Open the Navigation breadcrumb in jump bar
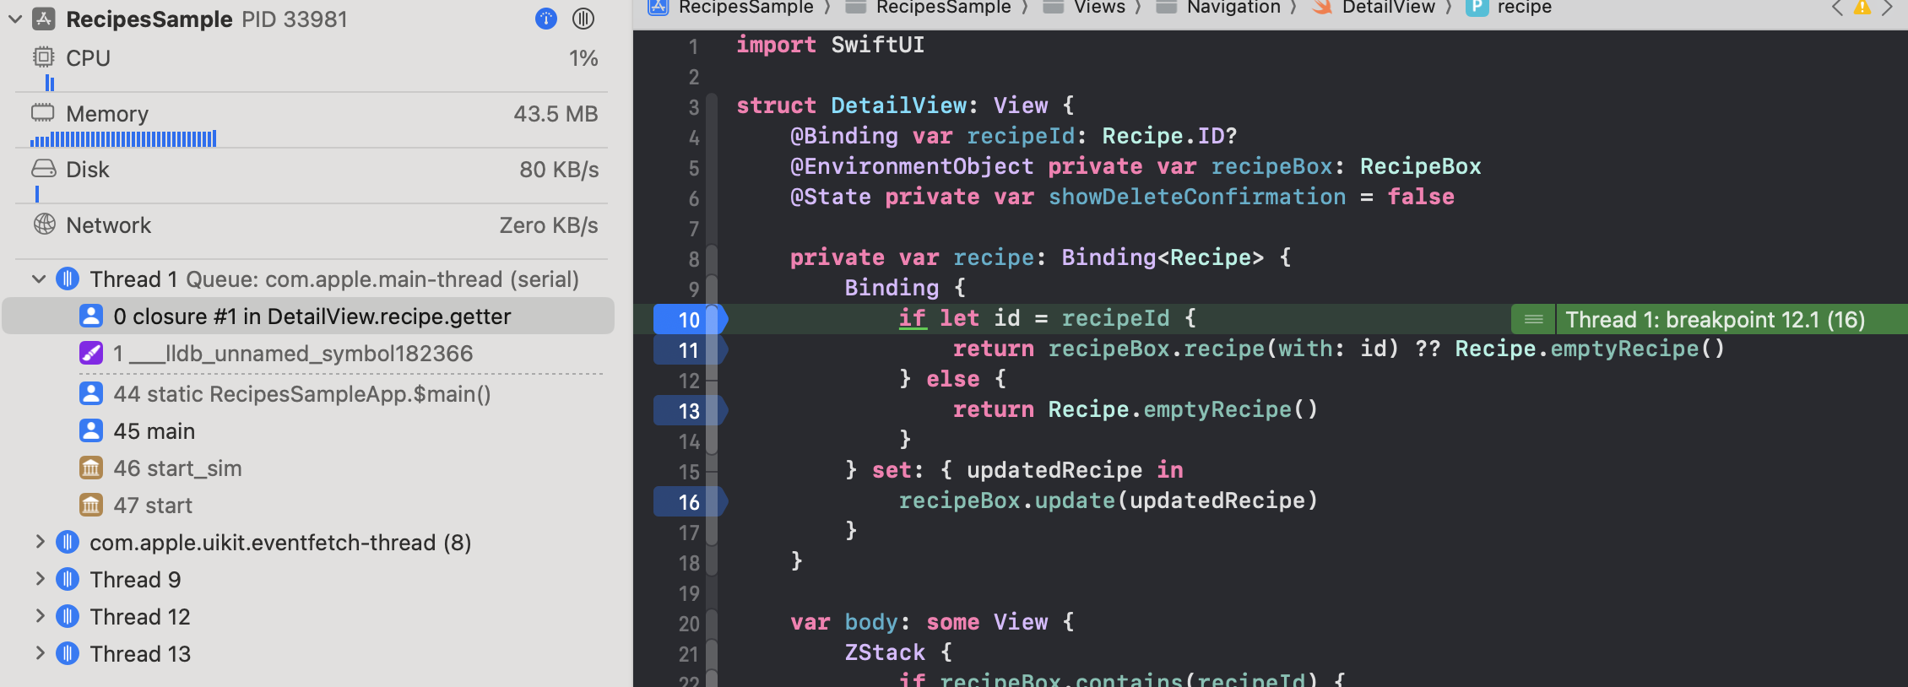 1233,8
